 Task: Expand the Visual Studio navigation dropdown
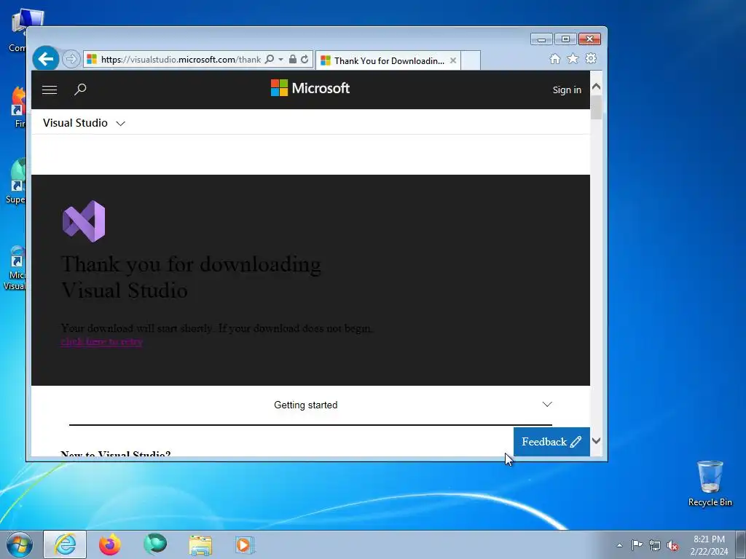(84, 123)
